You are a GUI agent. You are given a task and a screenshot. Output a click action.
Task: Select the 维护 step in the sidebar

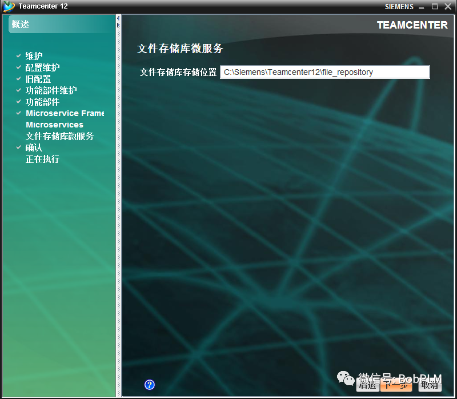coord(34,55)
